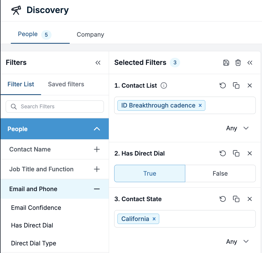Collapse the Email and Phone section
262x253 pixels.
coord(97,189)
